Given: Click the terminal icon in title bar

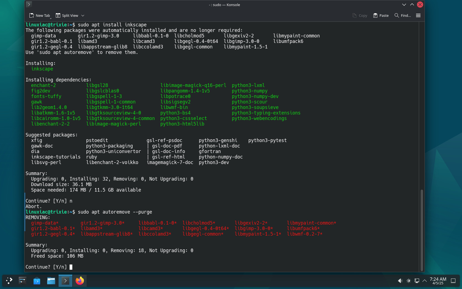Looking at the screenshot, I should point(29,4).
